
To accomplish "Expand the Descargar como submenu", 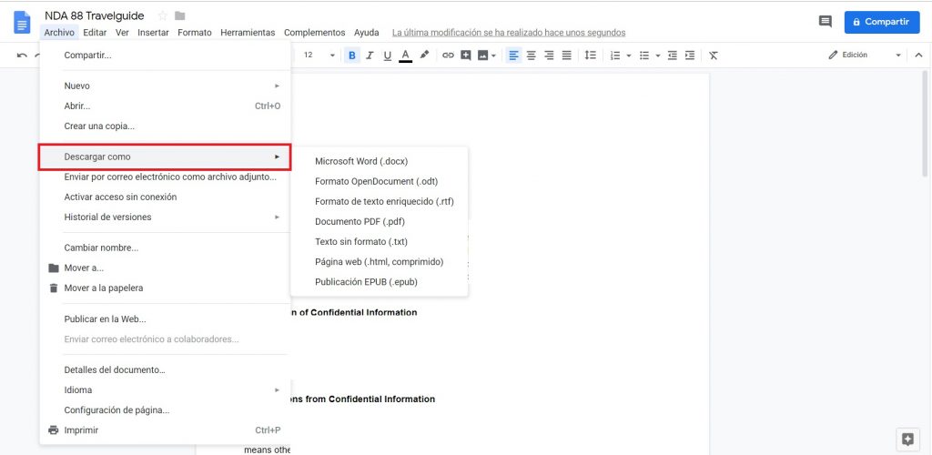I will [166, 157].
